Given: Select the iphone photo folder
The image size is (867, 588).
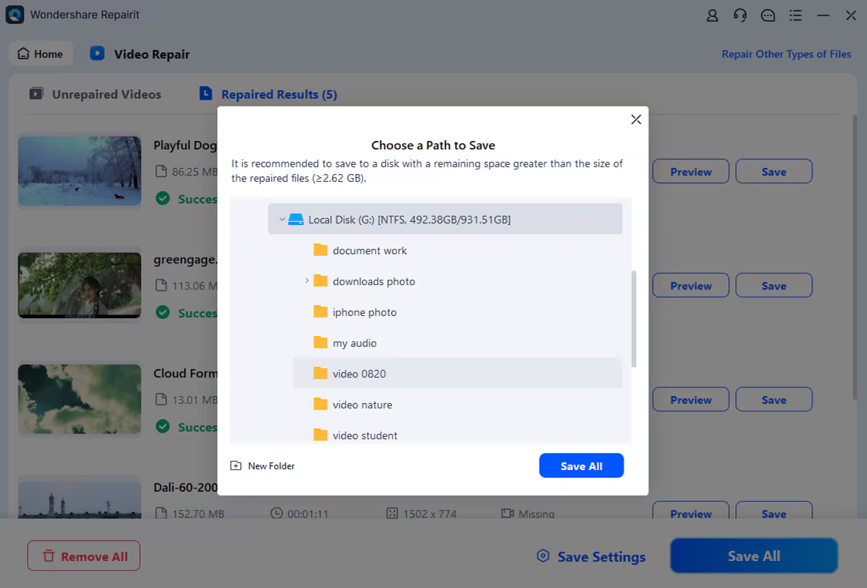Looking at the screenshot, I should pos(364,312).
